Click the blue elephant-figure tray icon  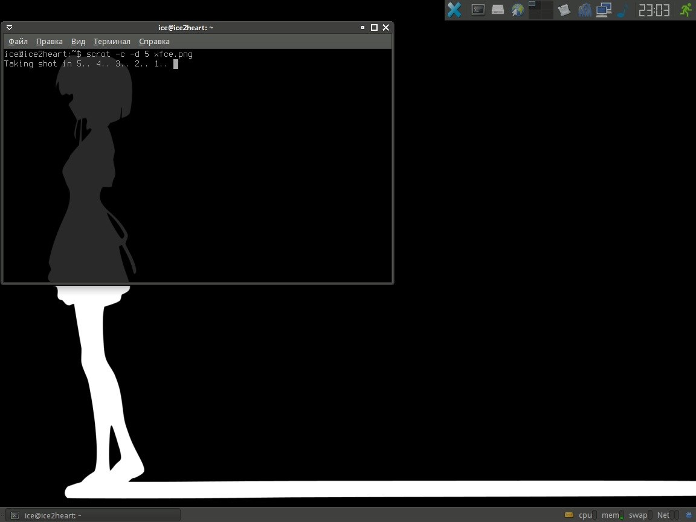tap(585, 10)
